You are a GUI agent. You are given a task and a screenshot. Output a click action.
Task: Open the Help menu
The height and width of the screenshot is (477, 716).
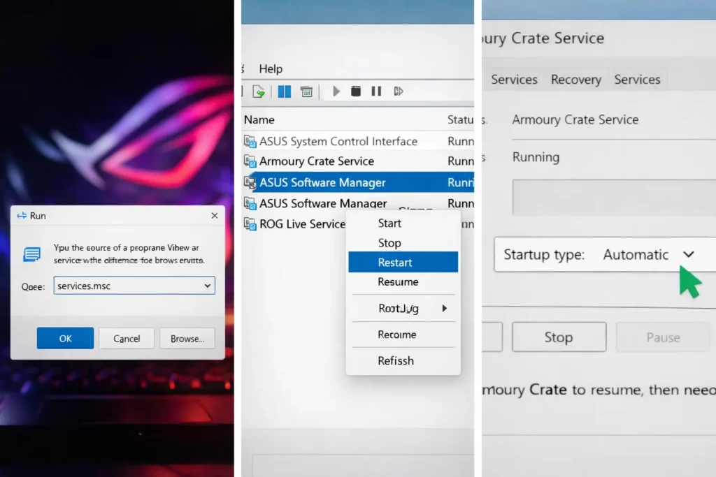click(x=273, y=68)
